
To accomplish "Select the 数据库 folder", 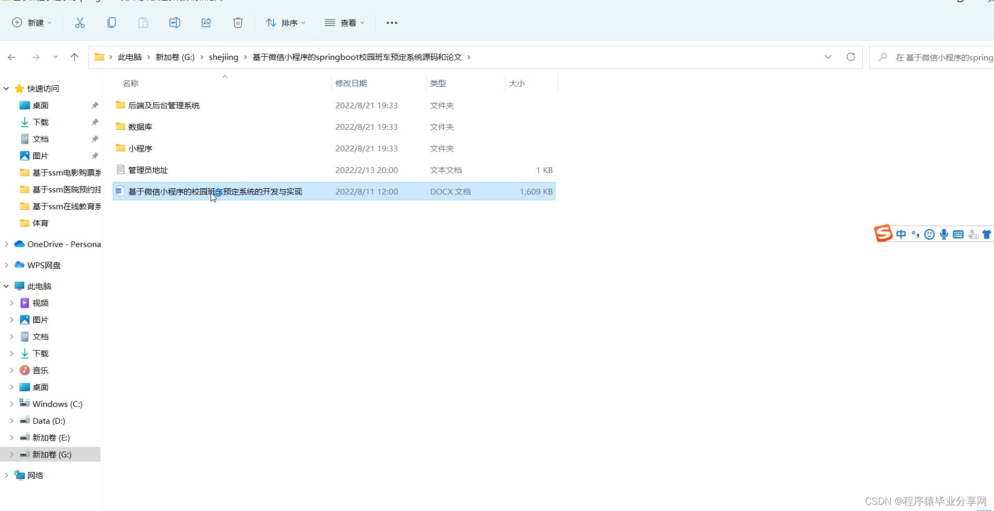I will click(334, 127).
